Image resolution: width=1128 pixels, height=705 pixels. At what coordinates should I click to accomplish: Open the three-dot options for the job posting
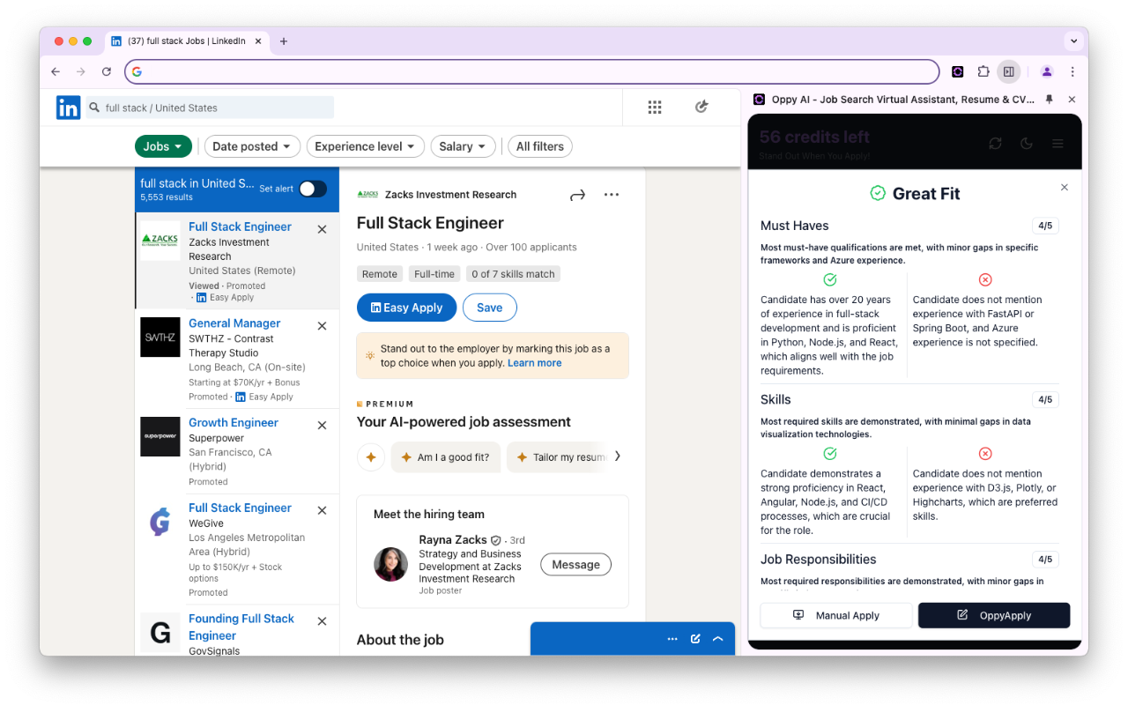(612, 194)
